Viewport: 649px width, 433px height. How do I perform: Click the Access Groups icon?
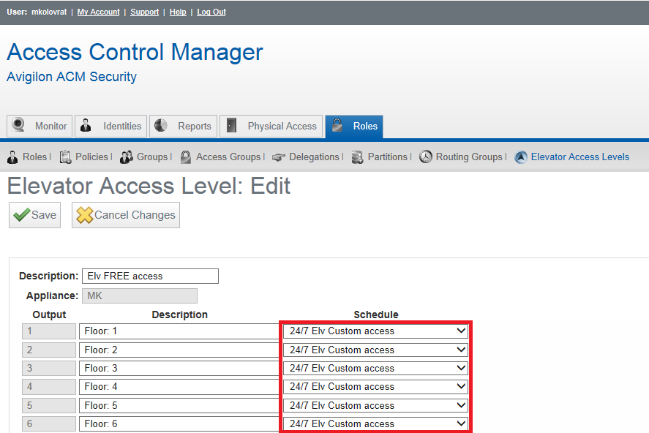(x=184, y=157)
